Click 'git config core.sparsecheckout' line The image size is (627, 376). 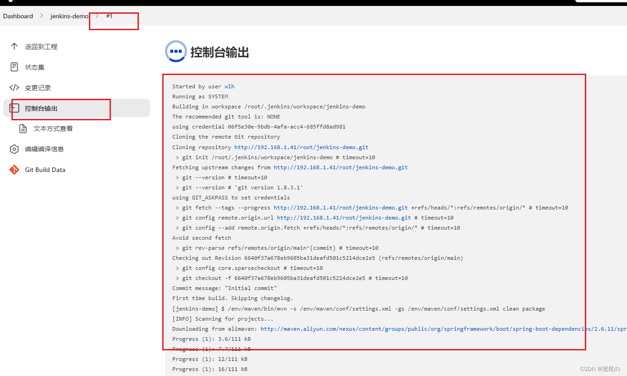[x=249, y=268]
